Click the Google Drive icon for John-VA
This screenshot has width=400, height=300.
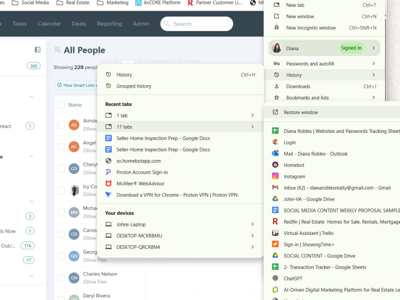click(x=275, y=199)
